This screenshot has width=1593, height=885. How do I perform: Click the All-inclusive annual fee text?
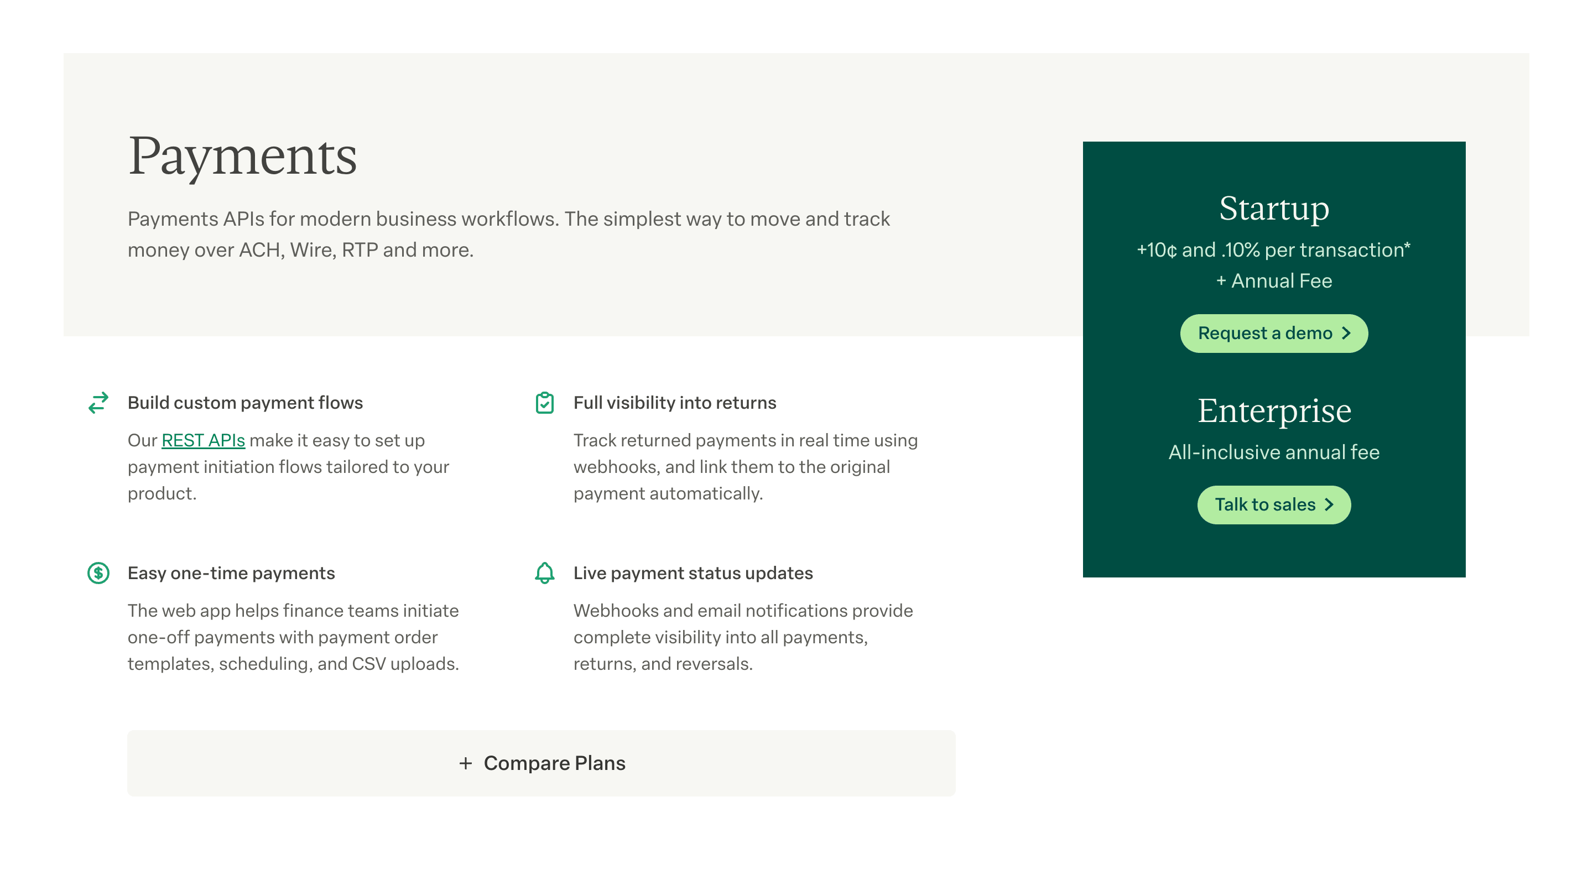pyautogui.click(x=1274, y=452)
